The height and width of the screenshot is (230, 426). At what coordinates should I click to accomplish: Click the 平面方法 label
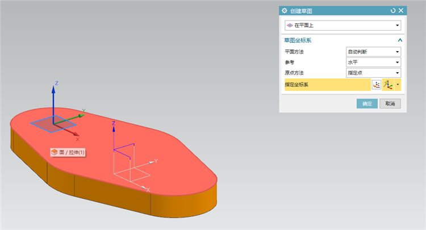pos(294,52)
